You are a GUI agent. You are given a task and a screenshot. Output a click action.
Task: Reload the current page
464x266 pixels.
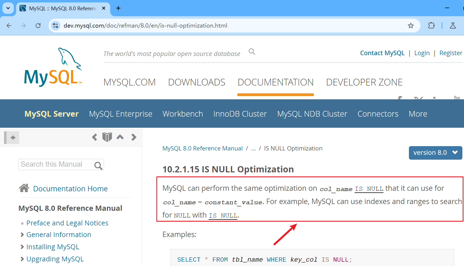tap(38, 26)
